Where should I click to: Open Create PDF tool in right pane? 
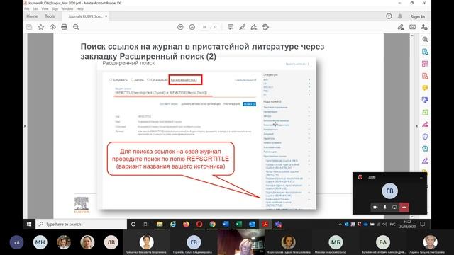pyautogui.click(x=425, y=76)
